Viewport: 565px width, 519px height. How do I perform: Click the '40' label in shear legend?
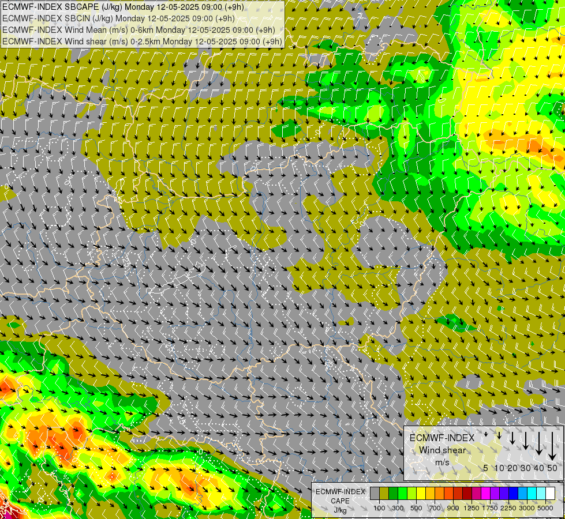(538, 468)
